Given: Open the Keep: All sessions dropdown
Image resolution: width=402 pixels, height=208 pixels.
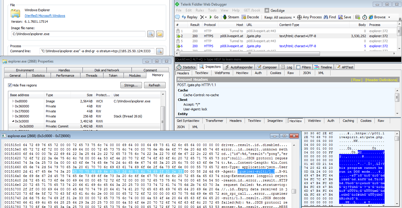Looking at the screenshot, I should tap(280, 17).
